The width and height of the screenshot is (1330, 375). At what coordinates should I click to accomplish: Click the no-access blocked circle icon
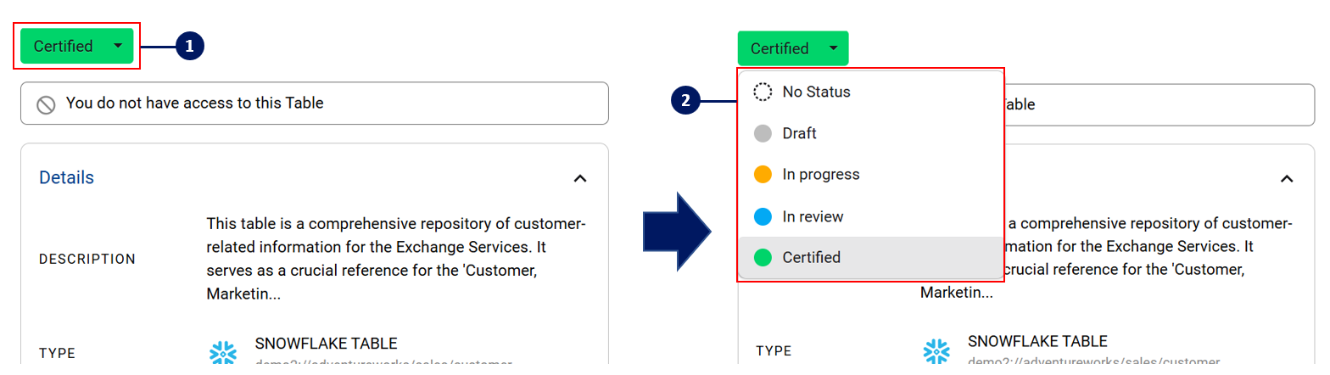[46, 104]
